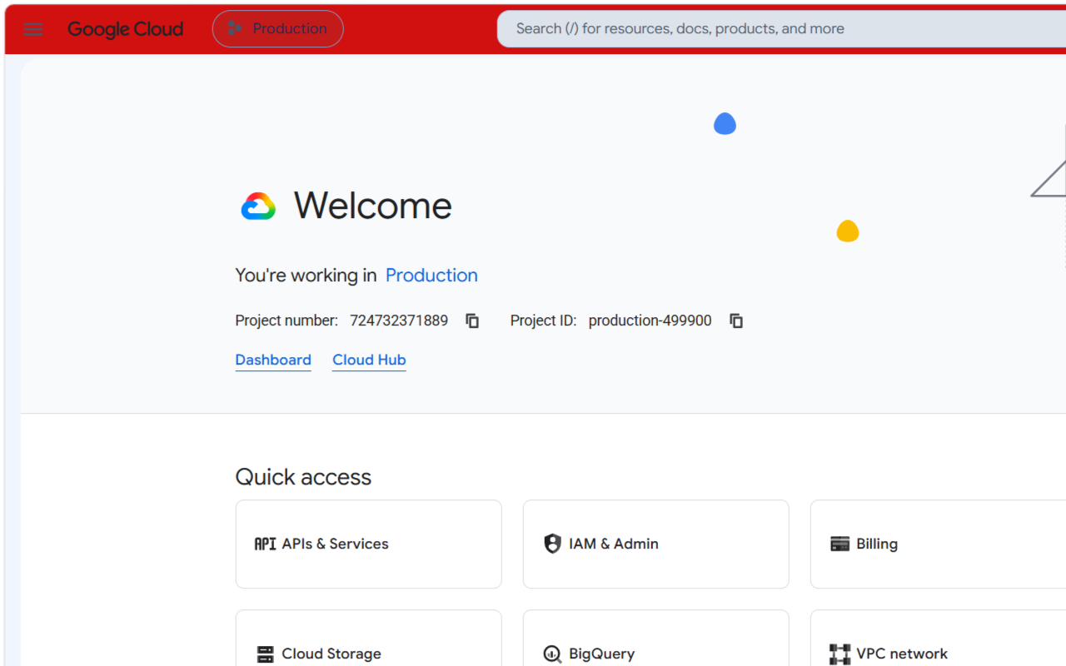Open the Production project link
Viewport: 1066px width, 666px height.
pyautogui.click(x=431, y=276)
